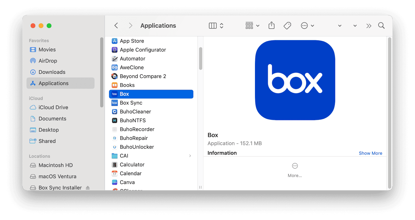The width and height of the screenshot is (415, 220).
Task: Click the preview pane scrollbar
Action: 390,113
